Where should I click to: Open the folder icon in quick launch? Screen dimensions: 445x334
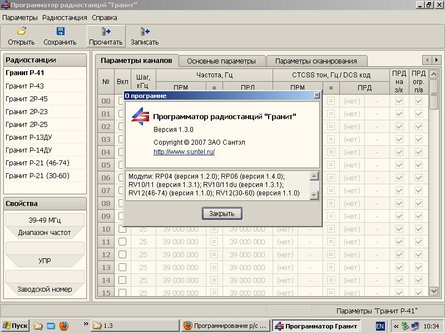coord(38,326)
